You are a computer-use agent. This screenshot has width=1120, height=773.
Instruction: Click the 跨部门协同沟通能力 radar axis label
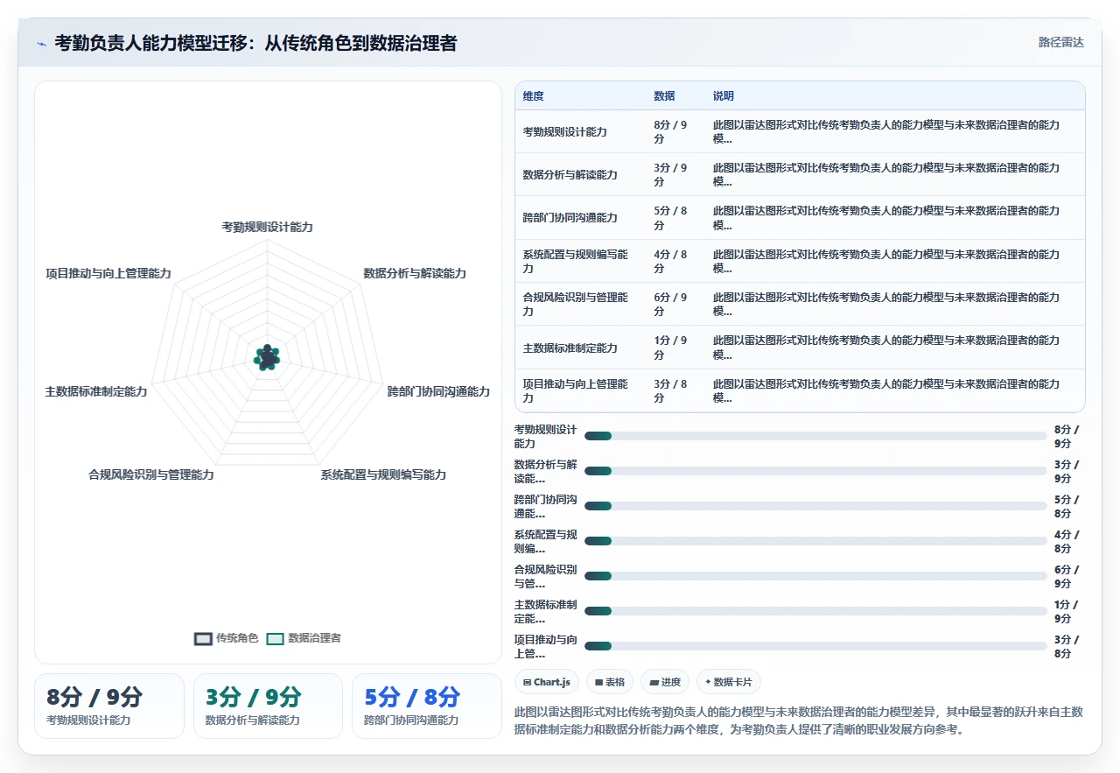[438, 391]
